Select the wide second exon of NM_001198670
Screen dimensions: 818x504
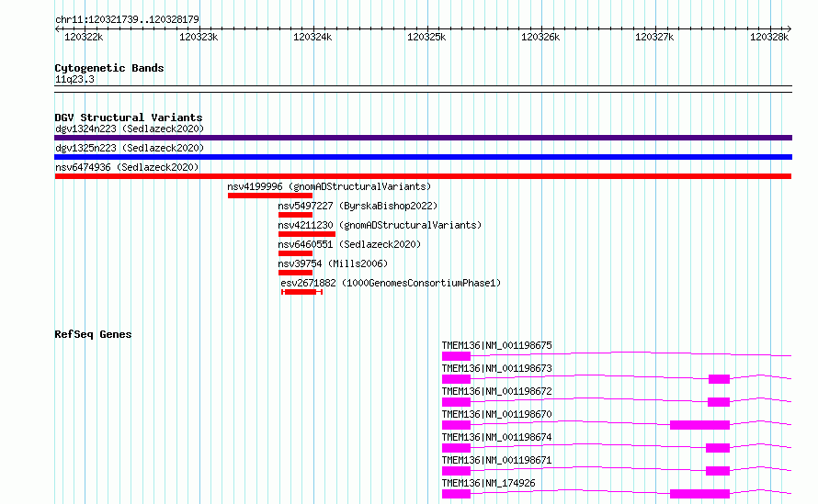pos(699,425)
